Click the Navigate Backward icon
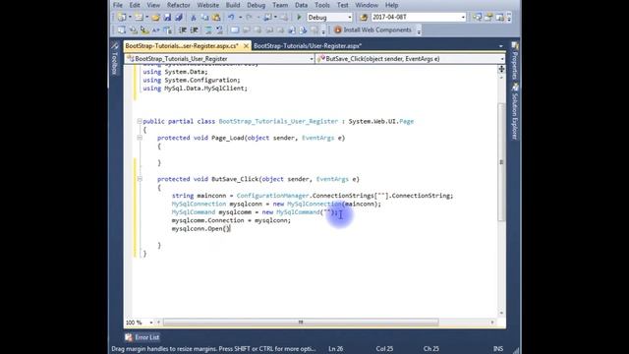The width and height of the screenshot is (629, 354). click(267, 18)
